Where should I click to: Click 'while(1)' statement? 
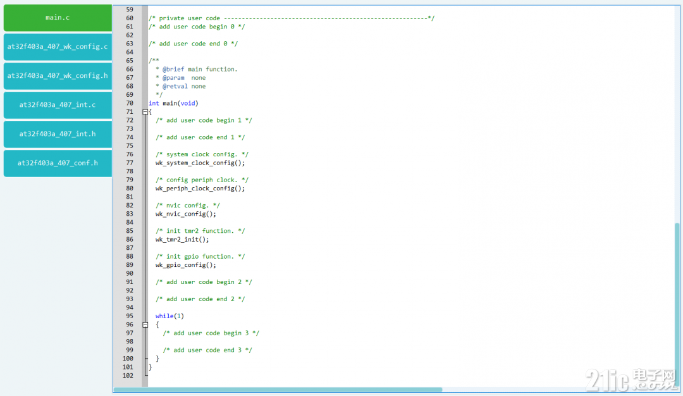[x=169, y=316]
